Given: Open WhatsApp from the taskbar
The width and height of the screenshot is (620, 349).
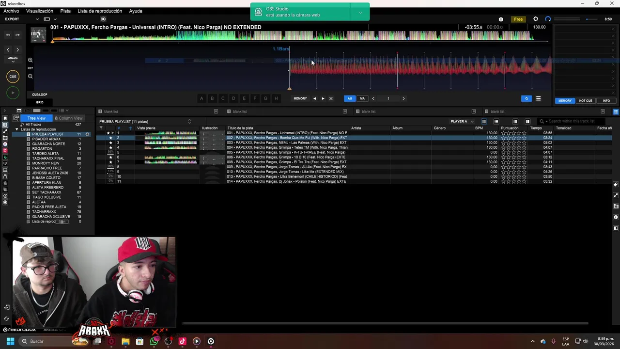Looking at the screenshot, I should tap(154, 341).
